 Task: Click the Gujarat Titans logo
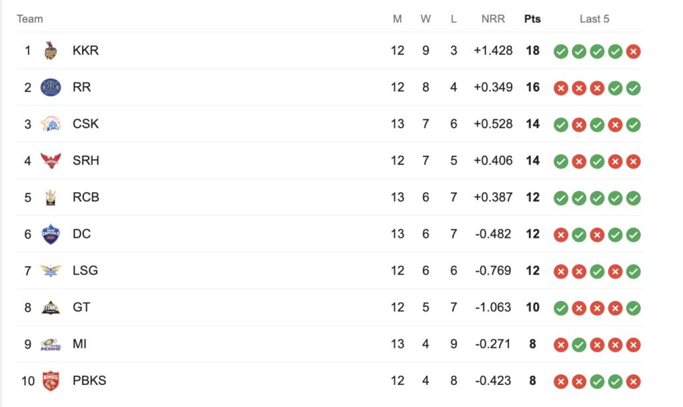[x=51, y=308]
